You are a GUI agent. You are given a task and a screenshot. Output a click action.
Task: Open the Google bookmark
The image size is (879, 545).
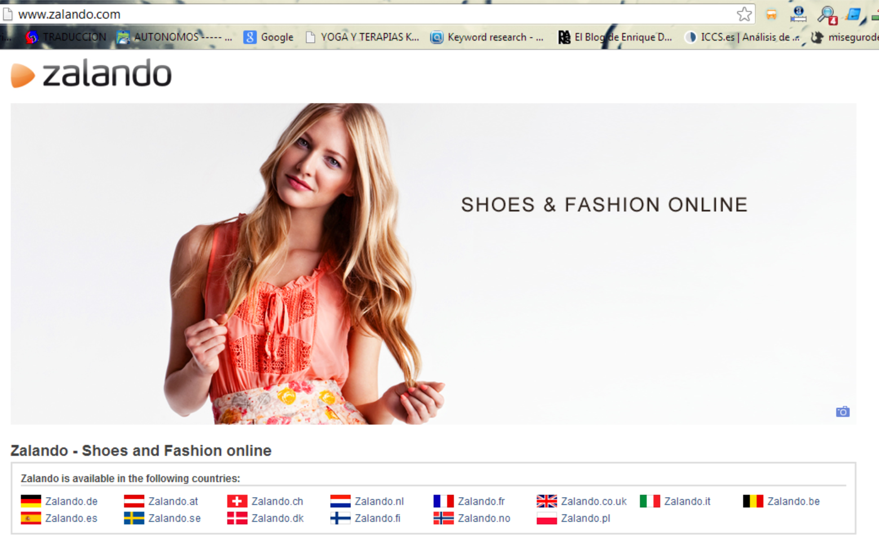[268, 37]
